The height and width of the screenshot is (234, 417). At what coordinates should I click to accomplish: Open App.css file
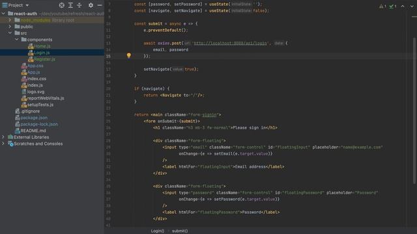(x=35, y=66)
